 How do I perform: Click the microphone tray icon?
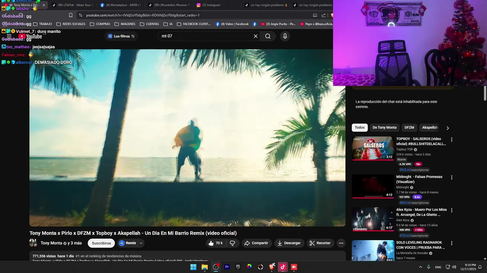[x=429, y=267]
